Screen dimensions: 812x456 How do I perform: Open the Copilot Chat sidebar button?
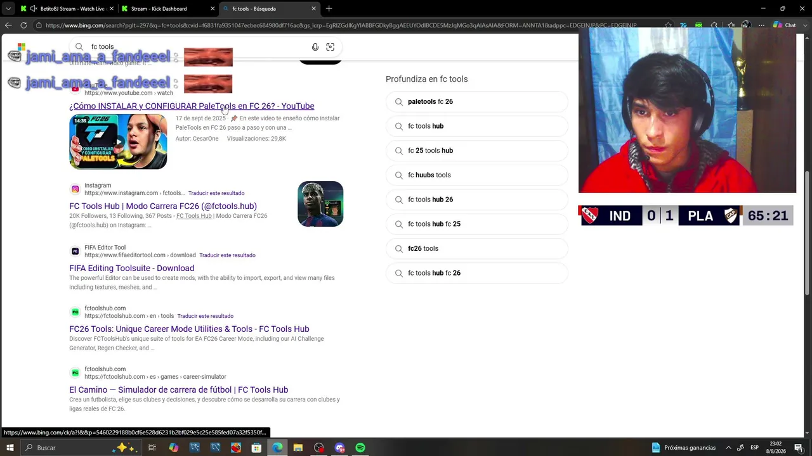coord(785,25)
